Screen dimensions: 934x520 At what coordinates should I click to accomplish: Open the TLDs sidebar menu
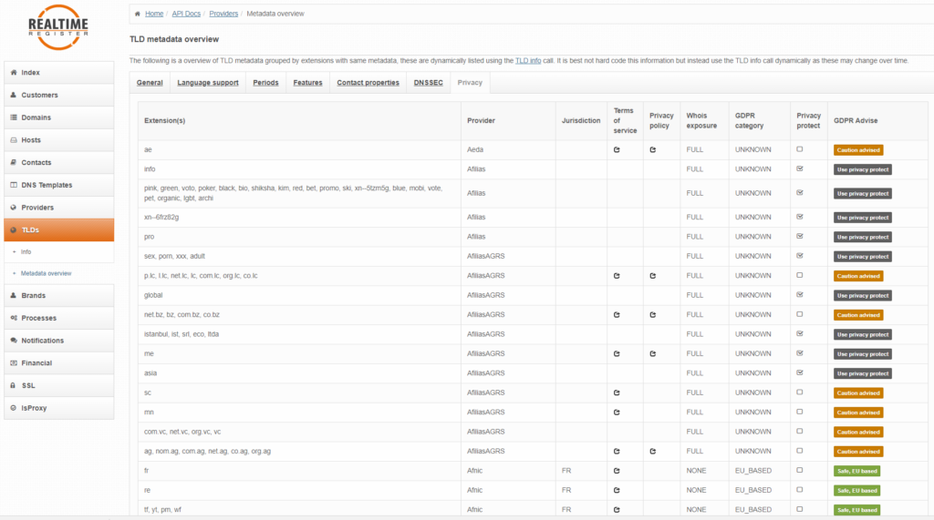tap(59, 229)
